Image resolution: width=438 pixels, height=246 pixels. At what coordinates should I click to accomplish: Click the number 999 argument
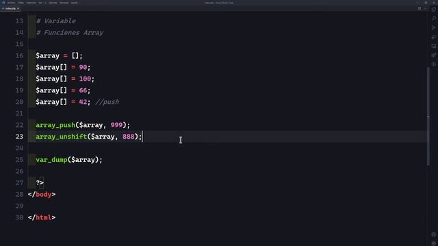point(116,125)
